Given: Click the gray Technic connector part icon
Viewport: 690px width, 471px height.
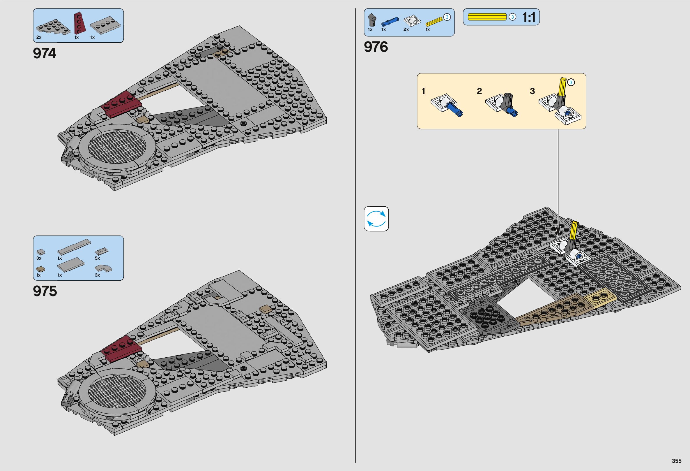Looking at the screenshot, I should click(x=372, y=20).
